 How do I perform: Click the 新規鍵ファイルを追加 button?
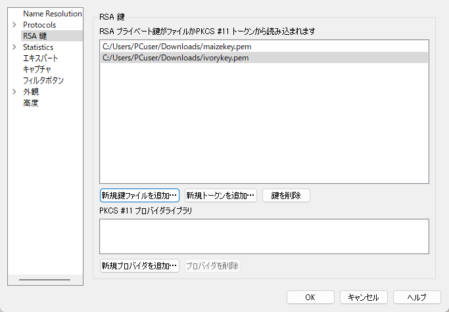click(x=139, y=196)
